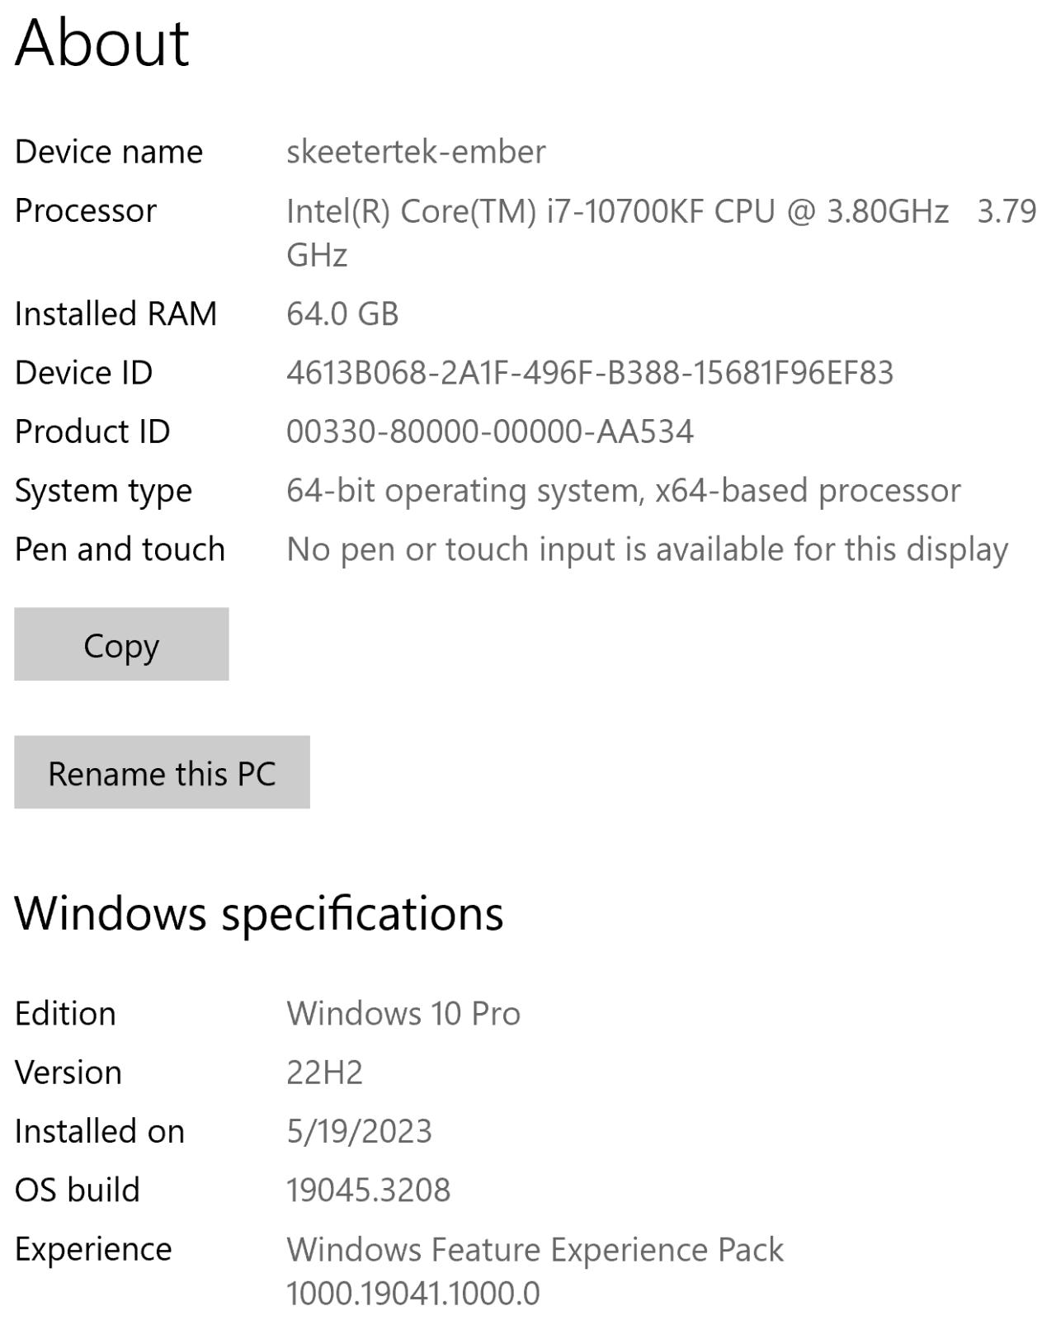Click the Windows specifications heading
Image resolution: width=1056 pixels, height=1320 pixels.
(x=261, y=914)
